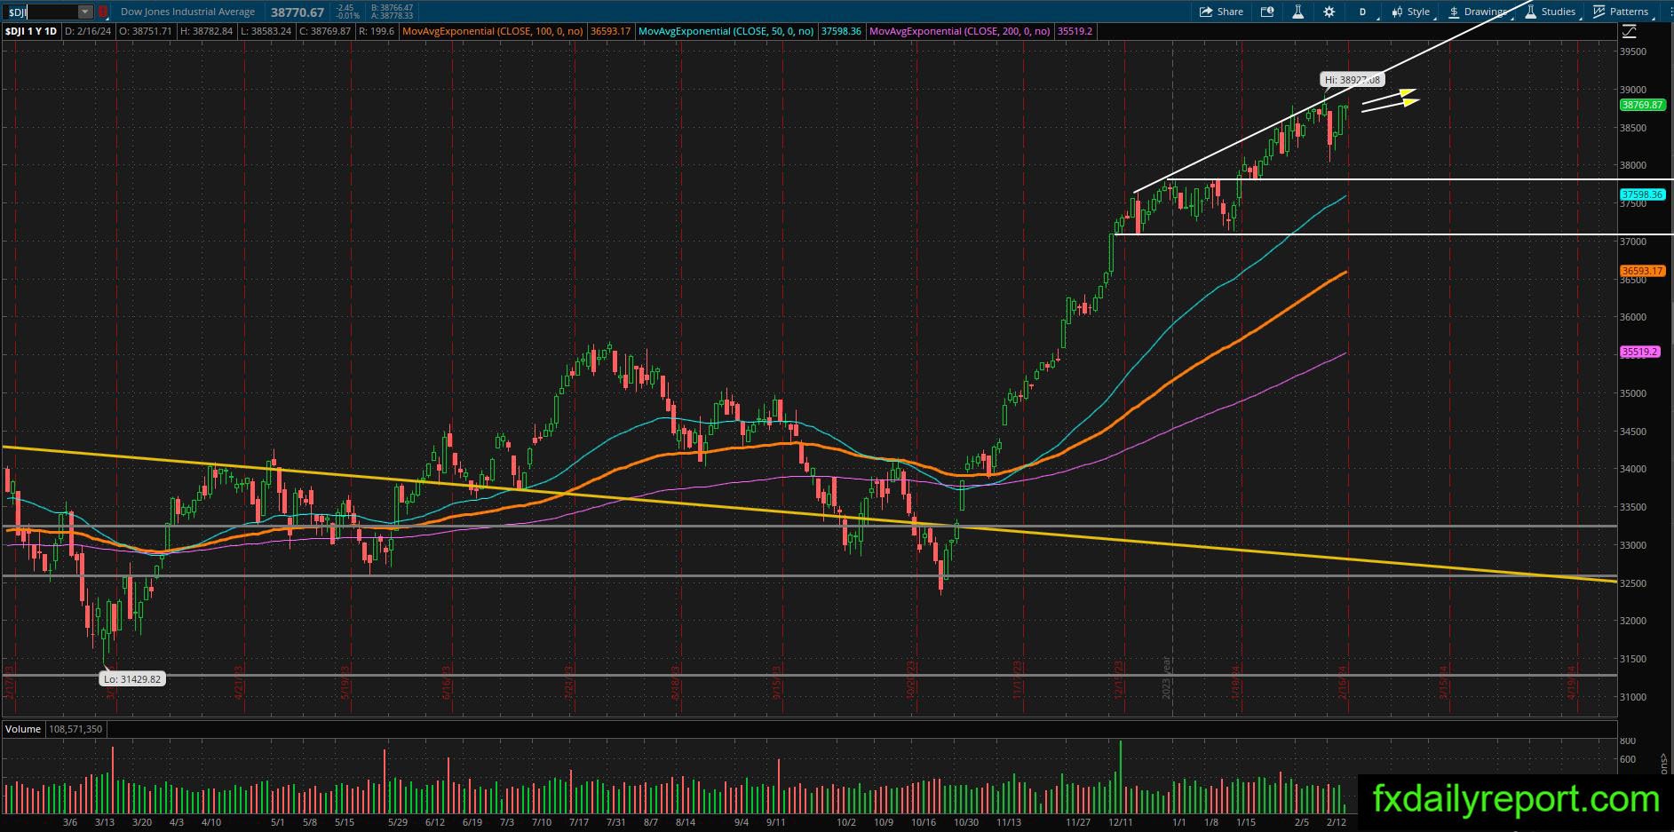The image size is (1674, 832).
Task: Click the O: 38751.71 open value
Action: [146, 31]
